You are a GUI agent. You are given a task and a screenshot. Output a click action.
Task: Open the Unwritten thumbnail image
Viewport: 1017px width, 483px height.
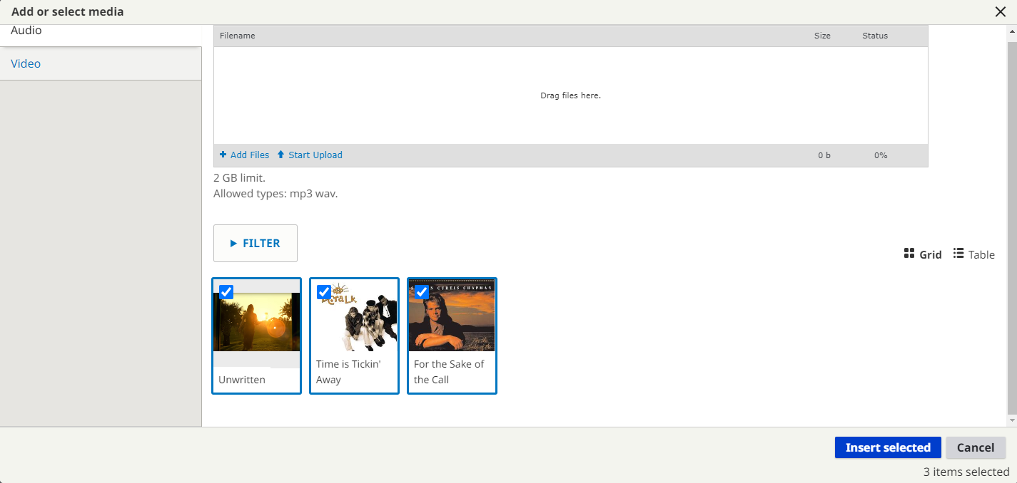(257, 322)
